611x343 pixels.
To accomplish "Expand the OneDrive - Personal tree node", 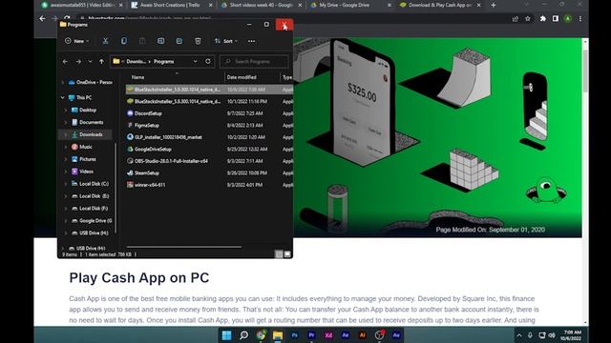I will (x=63, y=83).
